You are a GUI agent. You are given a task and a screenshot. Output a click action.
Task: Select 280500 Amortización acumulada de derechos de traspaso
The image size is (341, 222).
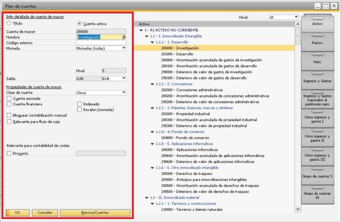click(210, 186)
